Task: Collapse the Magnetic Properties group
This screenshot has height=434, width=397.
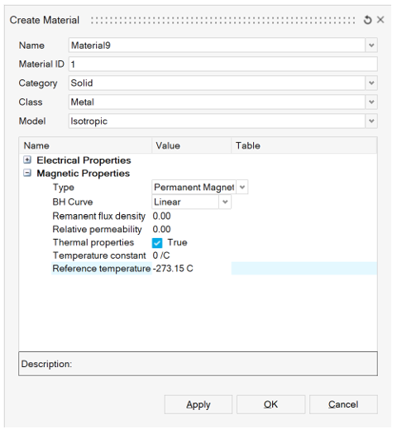Action: [x=27, y=173]
